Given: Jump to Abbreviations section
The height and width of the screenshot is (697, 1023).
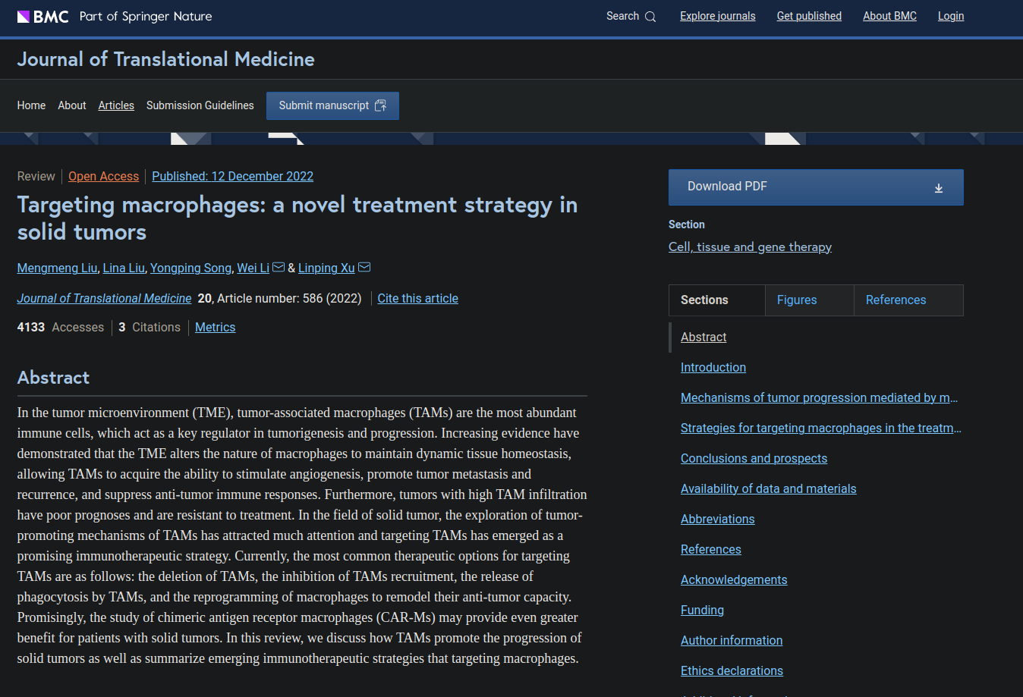Looking at the screenshot, I should coord(718,519).
